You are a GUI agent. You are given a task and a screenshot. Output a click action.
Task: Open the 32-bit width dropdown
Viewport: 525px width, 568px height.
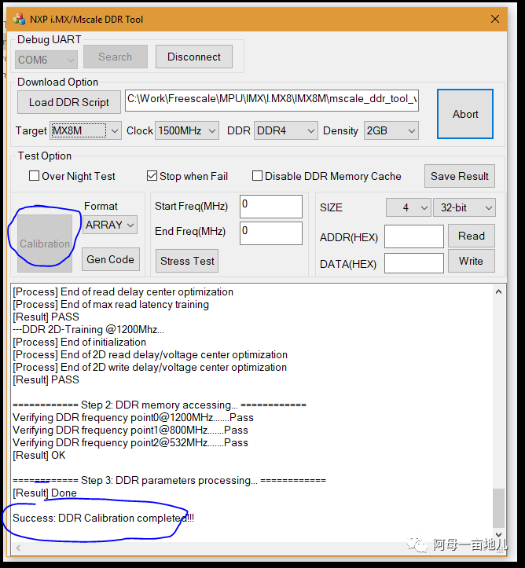tap(464, 207)
